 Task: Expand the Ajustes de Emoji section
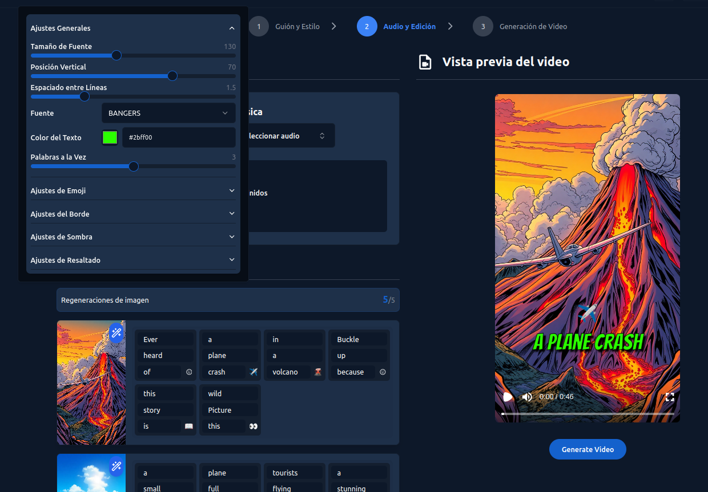[132, 190]
